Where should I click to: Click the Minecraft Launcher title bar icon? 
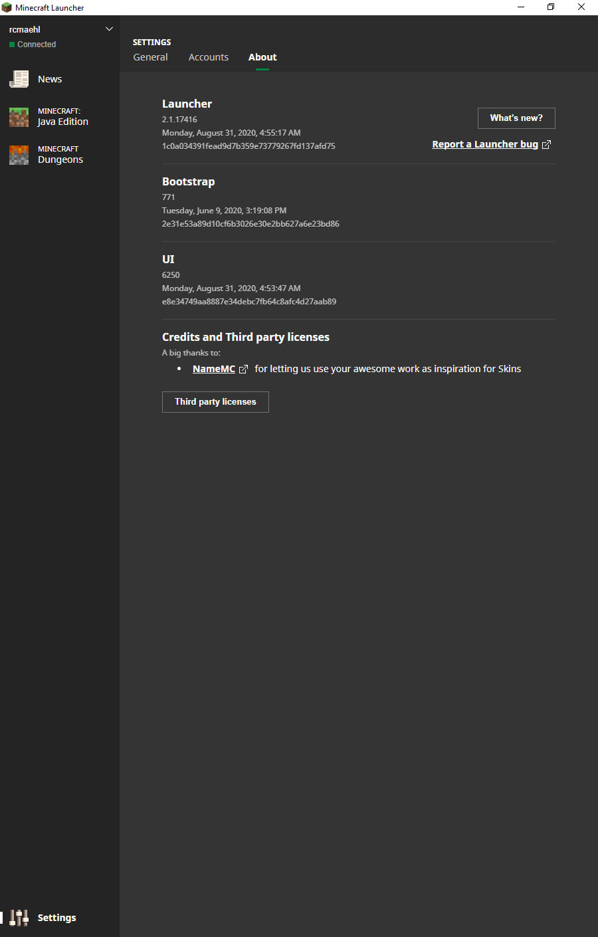click(x=7, y=7)
